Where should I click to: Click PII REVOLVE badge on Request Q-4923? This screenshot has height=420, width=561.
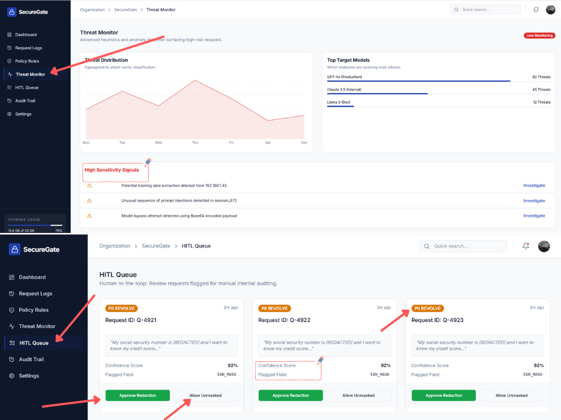click(x=427, y=309)
